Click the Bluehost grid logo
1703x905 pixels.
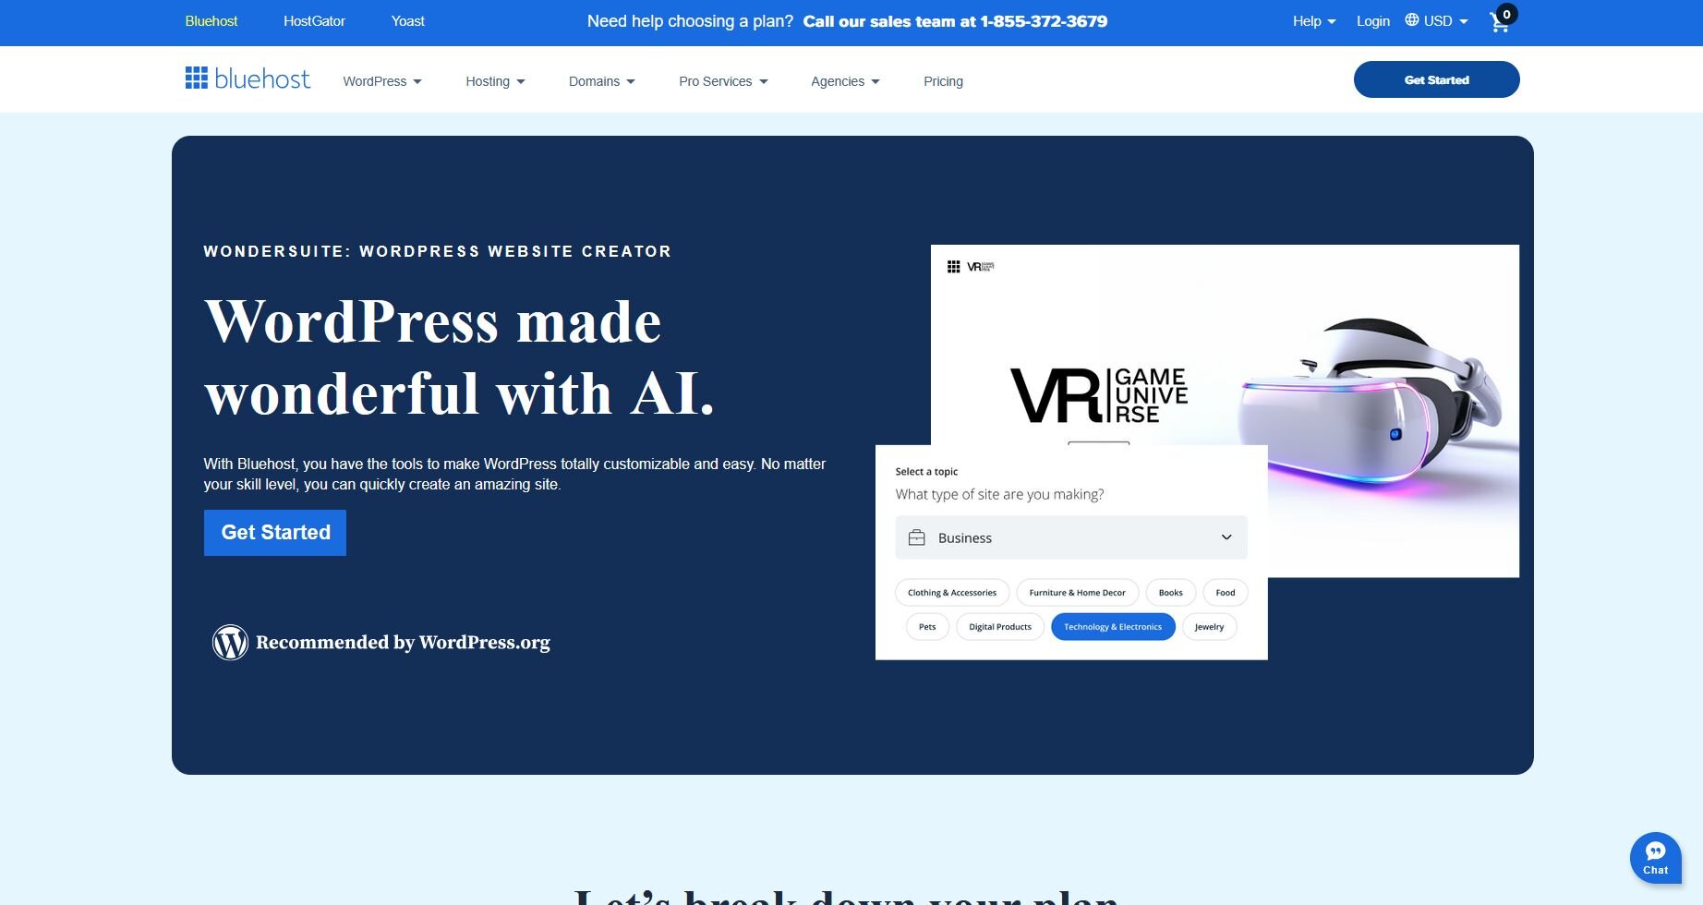[x=248, y=79]
